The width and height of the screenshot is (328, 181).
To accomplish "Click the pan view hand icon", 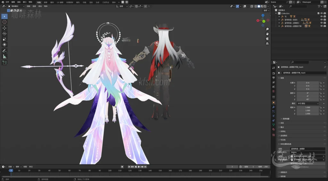I will click(267, 34).
